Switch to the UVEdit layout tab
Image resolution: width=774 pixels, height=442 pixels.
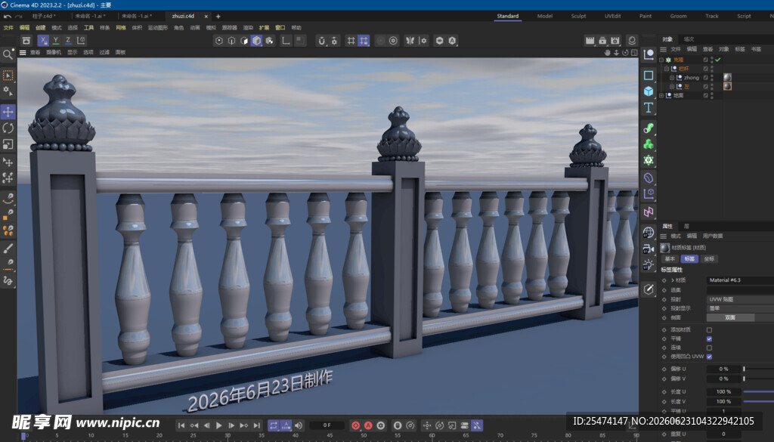tap(612, 16)
